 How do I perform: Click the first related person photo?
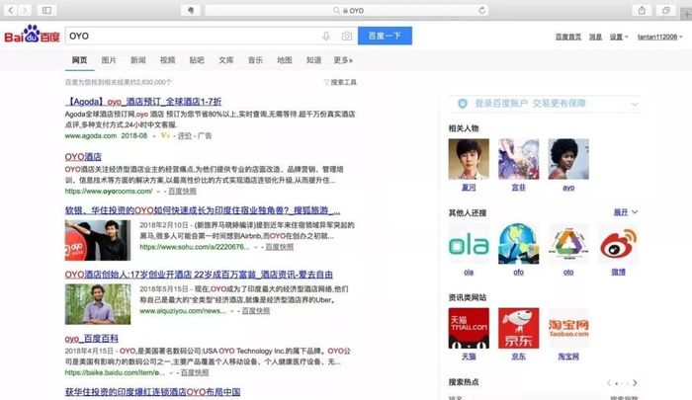coord(469,159)
